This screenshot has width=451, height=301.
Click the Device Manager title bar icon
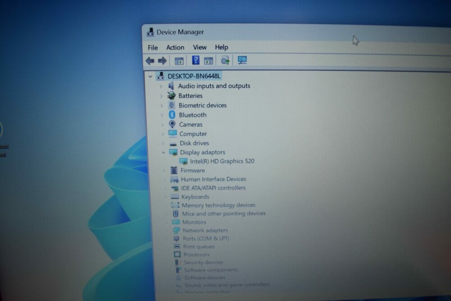tap(150, 32)
